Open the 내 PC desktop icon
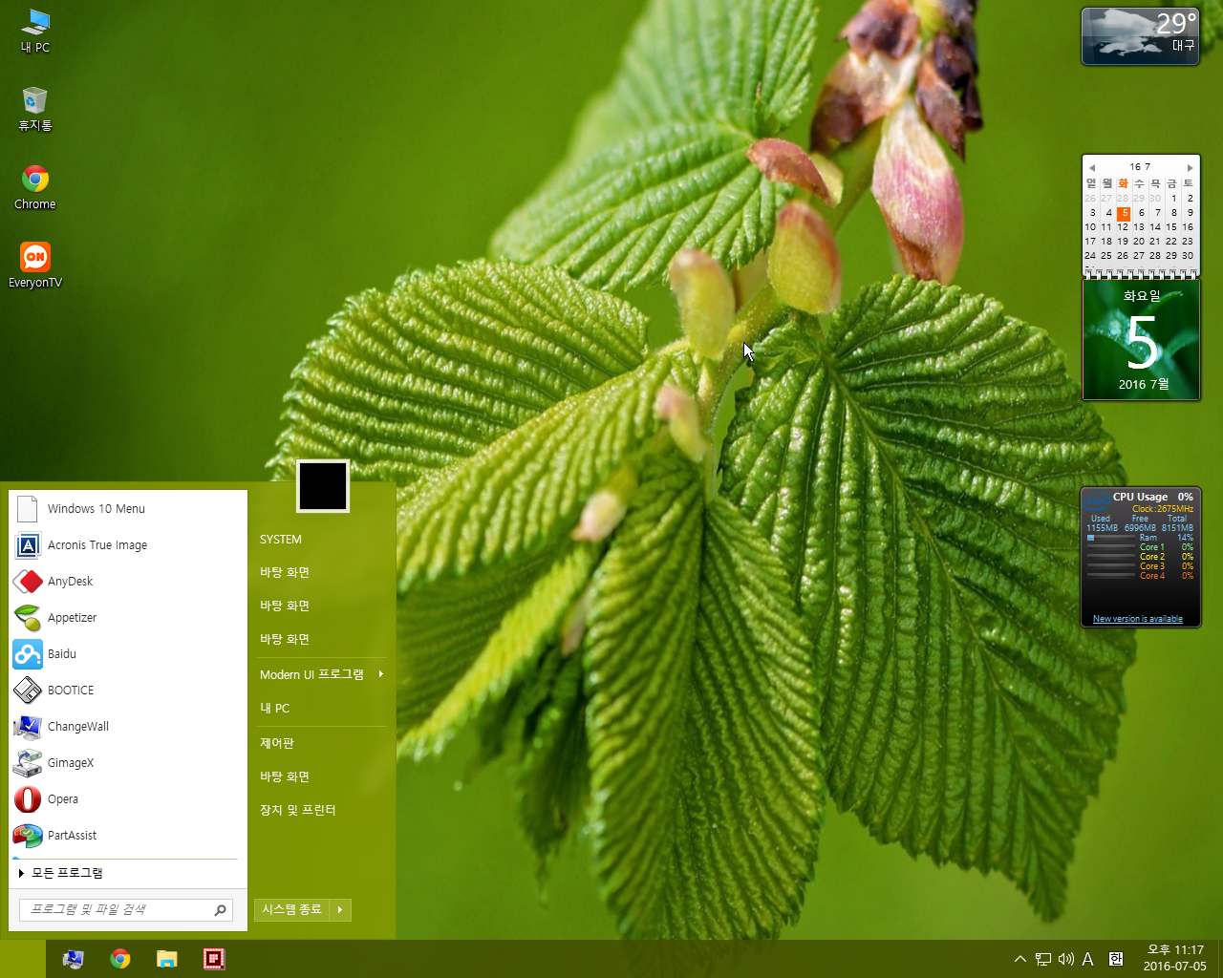Image resolution: width=1223 pixels, height=978 pixels. (35, 31)
